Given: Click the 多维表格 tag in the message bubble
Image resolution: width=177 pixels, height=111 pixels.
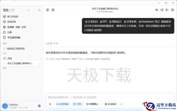Looking at the screenshot, I should point(130,21).
